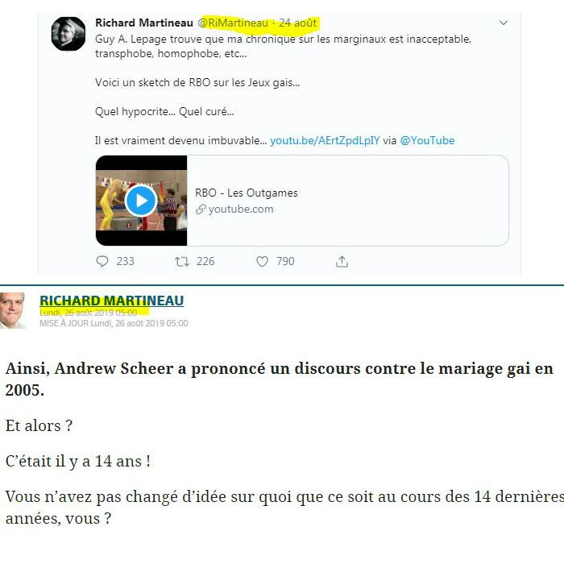
Task: Open the youtu.be/AErtZpdLpIY link
Action: [x=325, y=140]
